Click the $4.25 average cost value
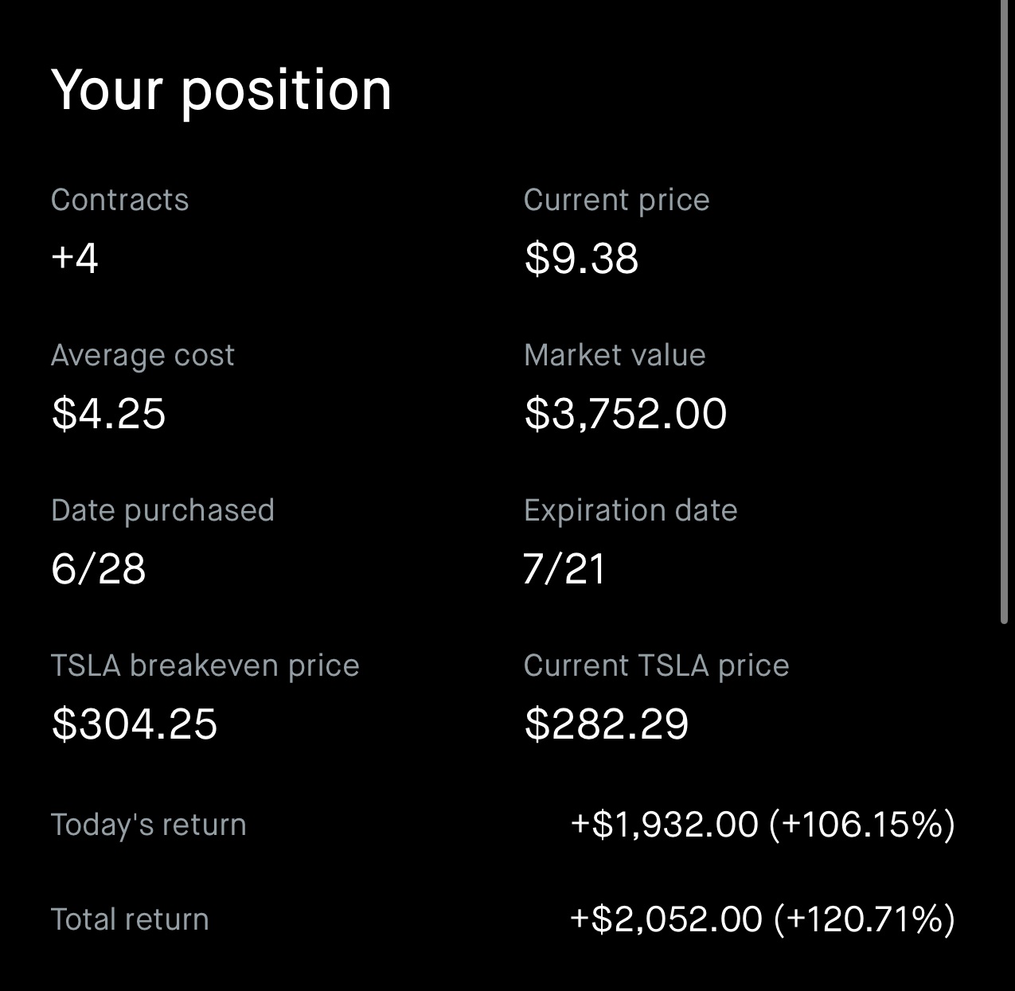 click(x=108, y=413)
